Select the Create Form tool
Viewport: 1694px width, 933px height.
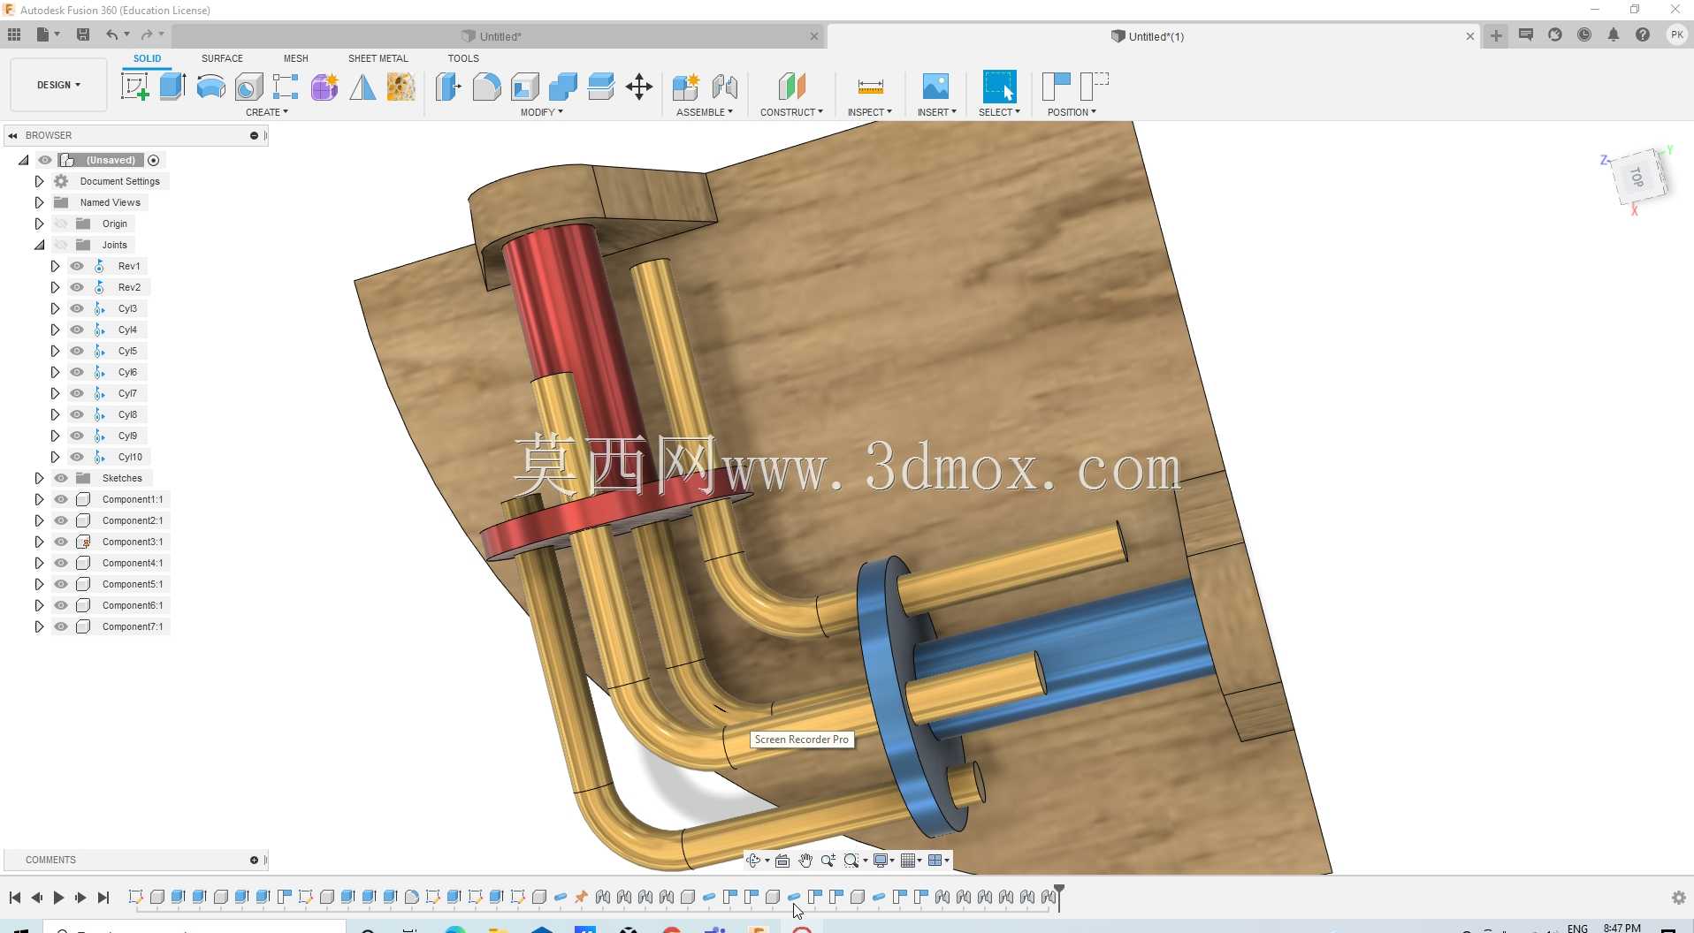tap(324, 87)
